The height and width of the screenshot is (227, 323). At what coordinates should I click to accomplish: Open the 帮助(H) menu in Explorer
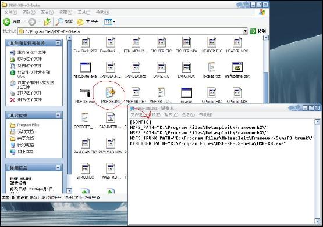[102, 12]
